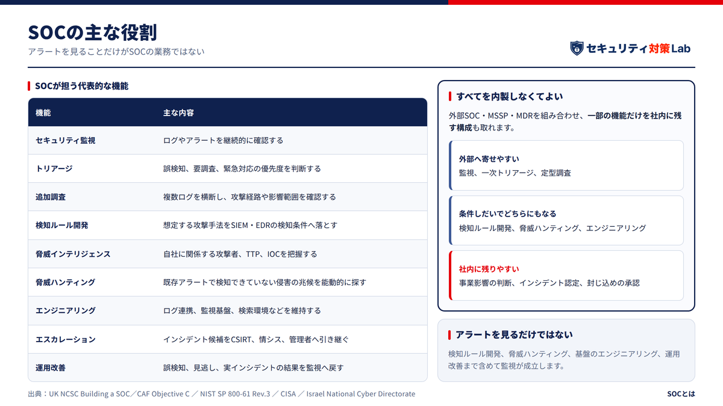Screen dimensions: 723x406
Task: Click the shield logo icon beside セキュリティ対策Lab
Action: [x=577, y=48]
